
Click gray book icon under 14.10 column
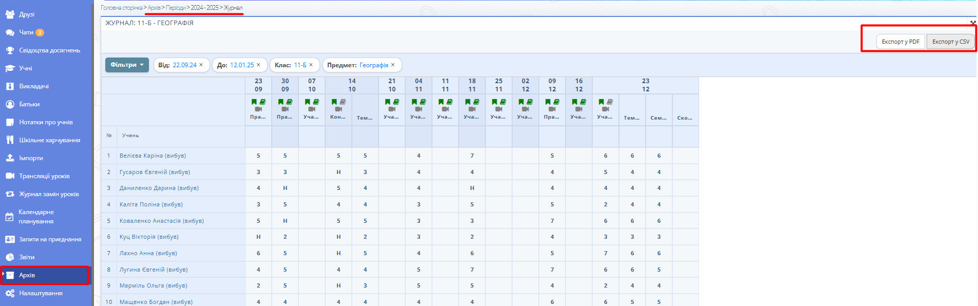click(x=343, y=102)
